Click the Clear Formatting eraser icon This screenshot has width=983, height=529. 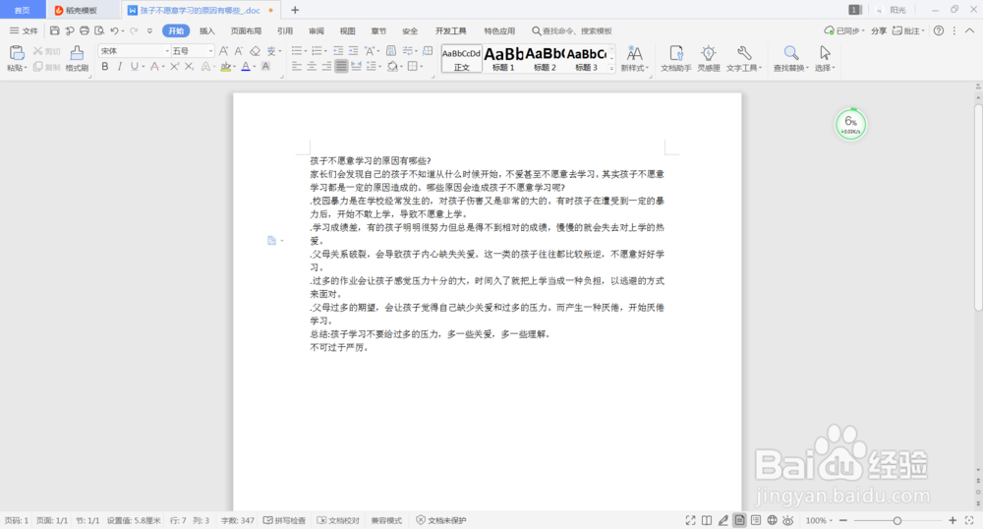point(255,51)
